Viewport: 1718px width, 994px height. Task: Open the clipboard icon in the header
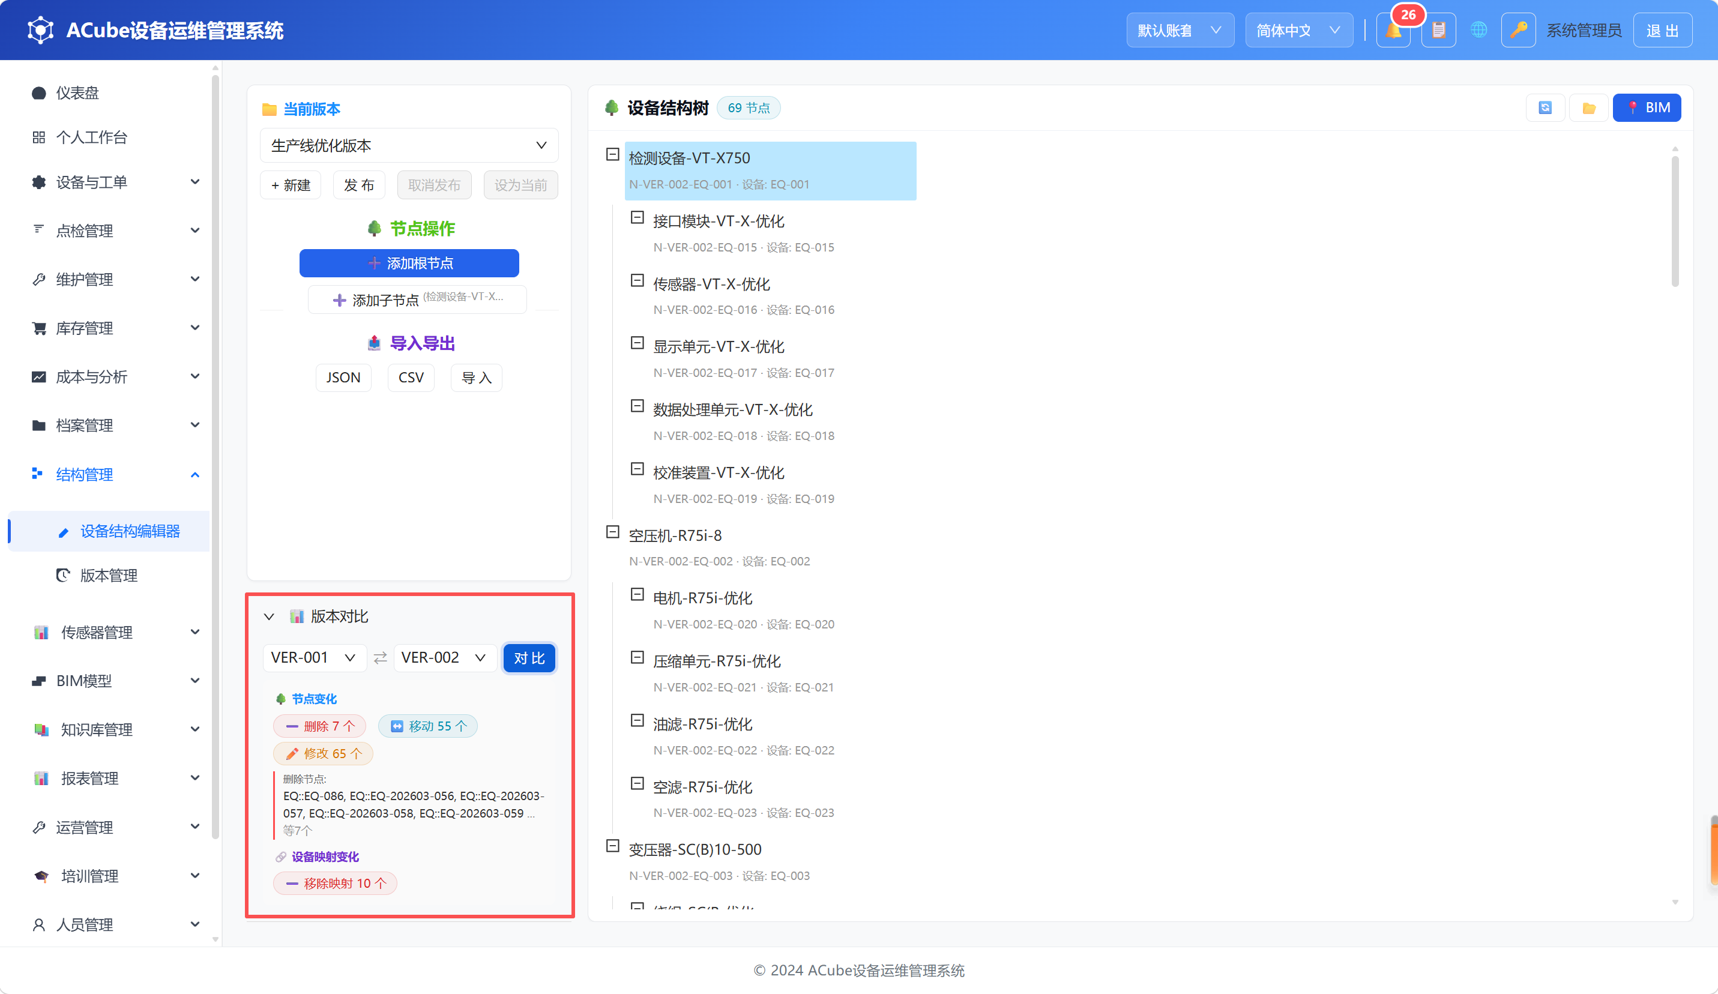coord(1438,31)
